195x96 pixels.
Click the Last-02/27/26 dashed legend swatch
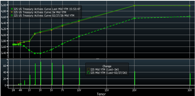[88, 73]
